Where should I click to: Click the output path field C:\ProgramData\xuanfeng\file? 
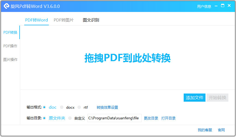click(x=114, y=118)
